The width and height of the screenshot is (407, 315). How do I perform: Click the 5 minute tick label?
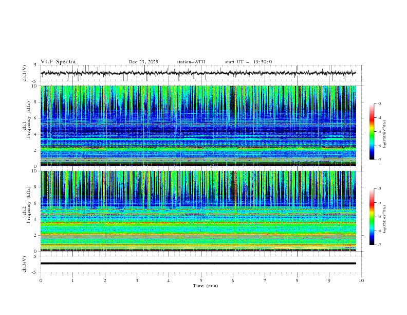point(201,281)
